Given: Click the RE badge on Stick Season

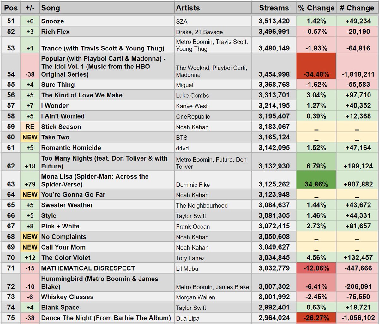Looking at the screenshot, I should (x=29, y=127).
